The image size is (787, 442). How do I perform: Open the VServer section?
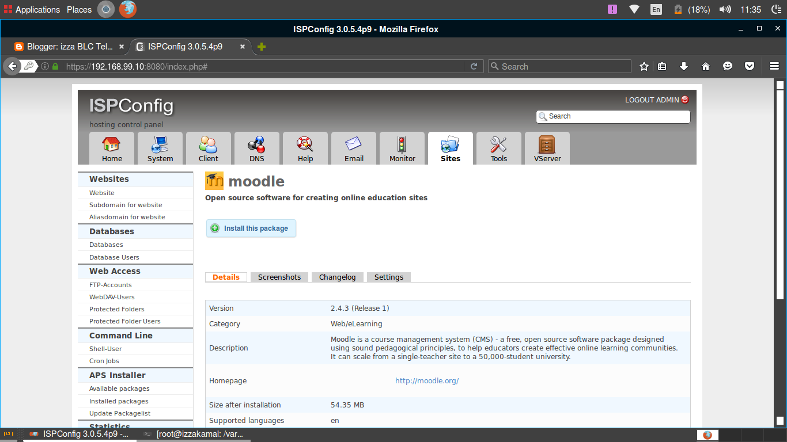tap(547, 148)
